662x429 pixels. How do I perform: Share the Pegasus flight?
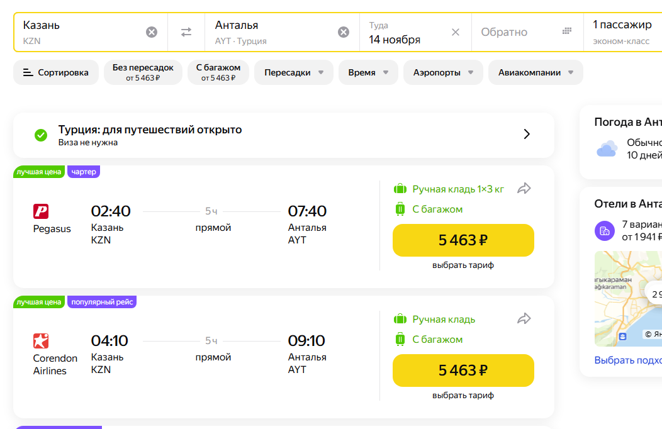coord(524,189)
